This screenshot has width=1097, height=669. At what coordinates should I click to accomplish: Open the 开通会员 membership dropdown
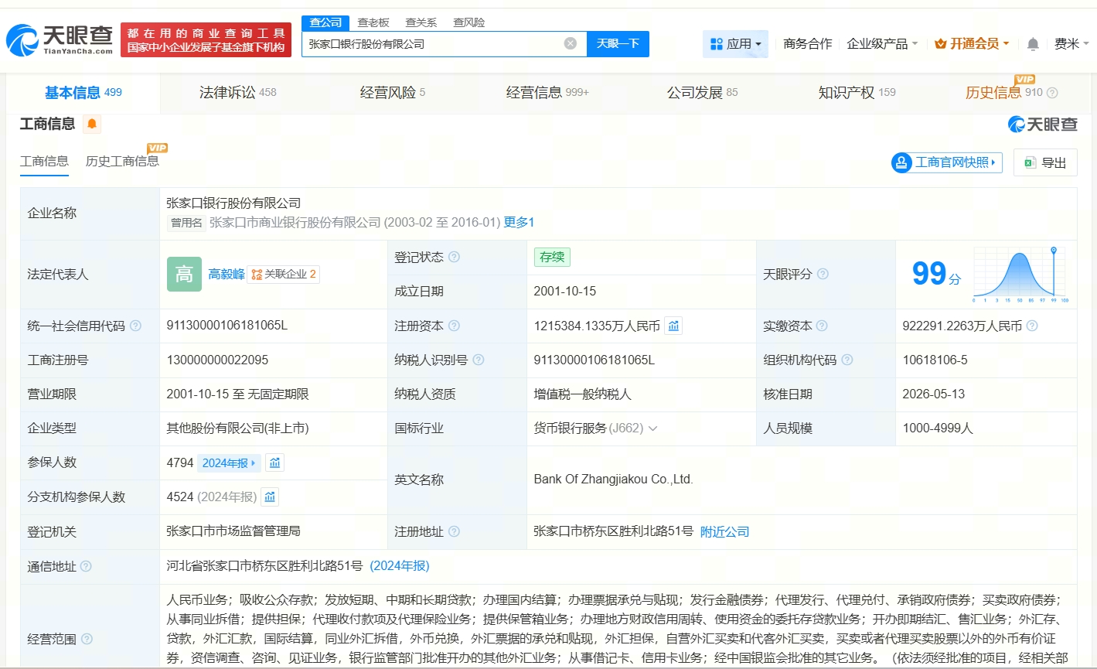pos(972,44)
